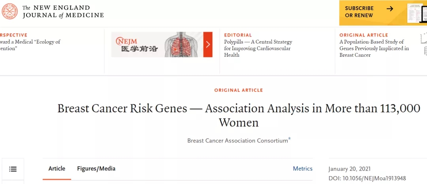Click the Breast Cancer Association Consortium author link

click(237, 141)
